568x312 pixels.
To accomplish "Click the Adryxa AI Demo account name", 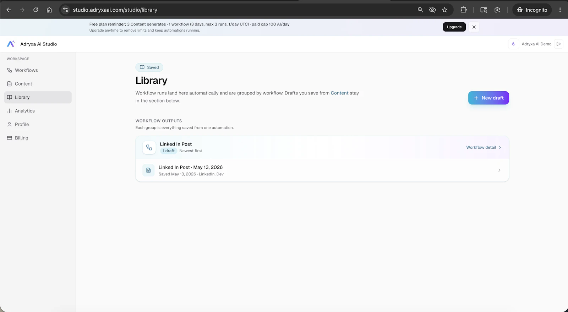I will pos(536,44).
